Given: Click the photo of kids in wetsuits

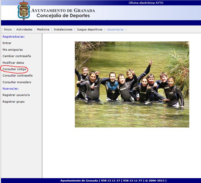Looking at the screenshot, I should (x=132, y=84).
